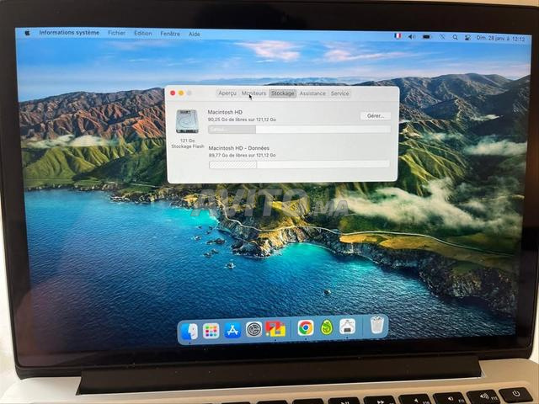
Task: Open the Fichier menu
Action: click(x=116, y=33)
